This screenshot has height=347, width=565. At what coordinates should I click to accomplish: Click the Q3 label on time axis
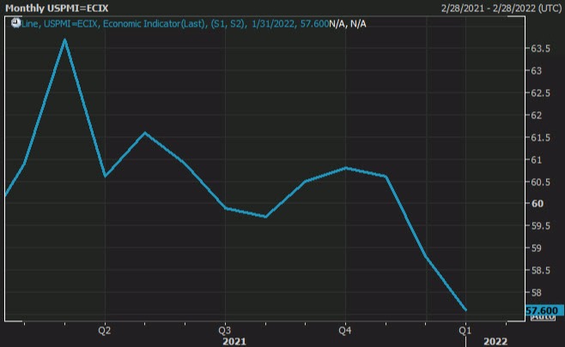(x=224, y=330)
